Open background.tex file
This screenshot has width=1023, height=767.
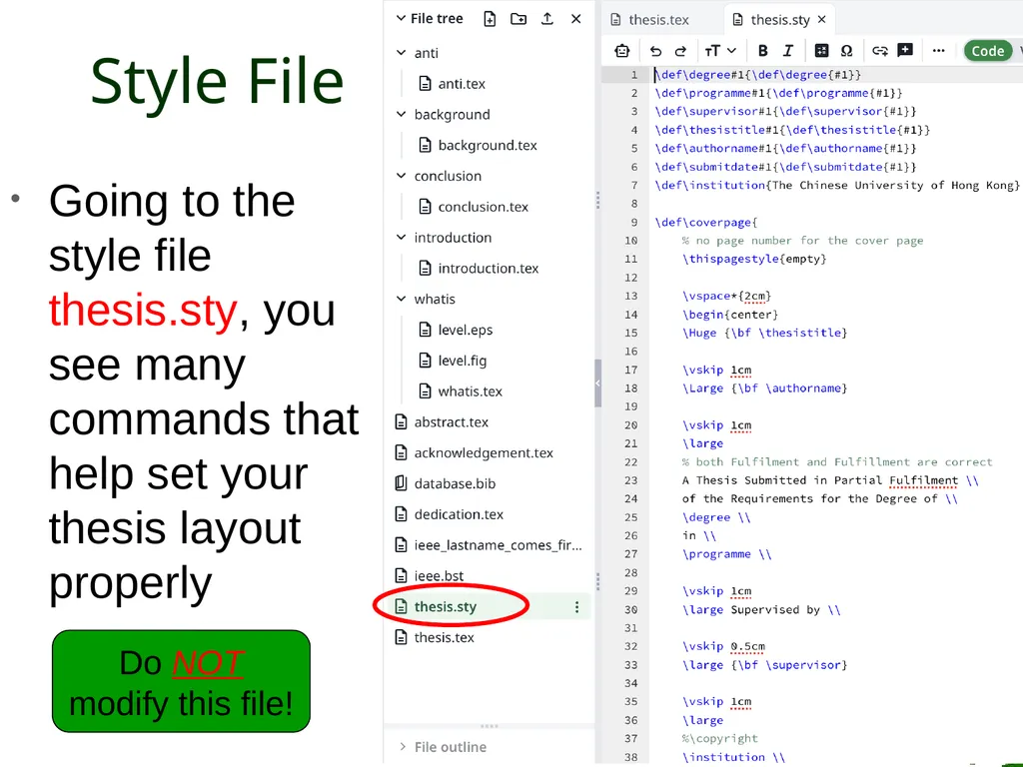point(488,145)
